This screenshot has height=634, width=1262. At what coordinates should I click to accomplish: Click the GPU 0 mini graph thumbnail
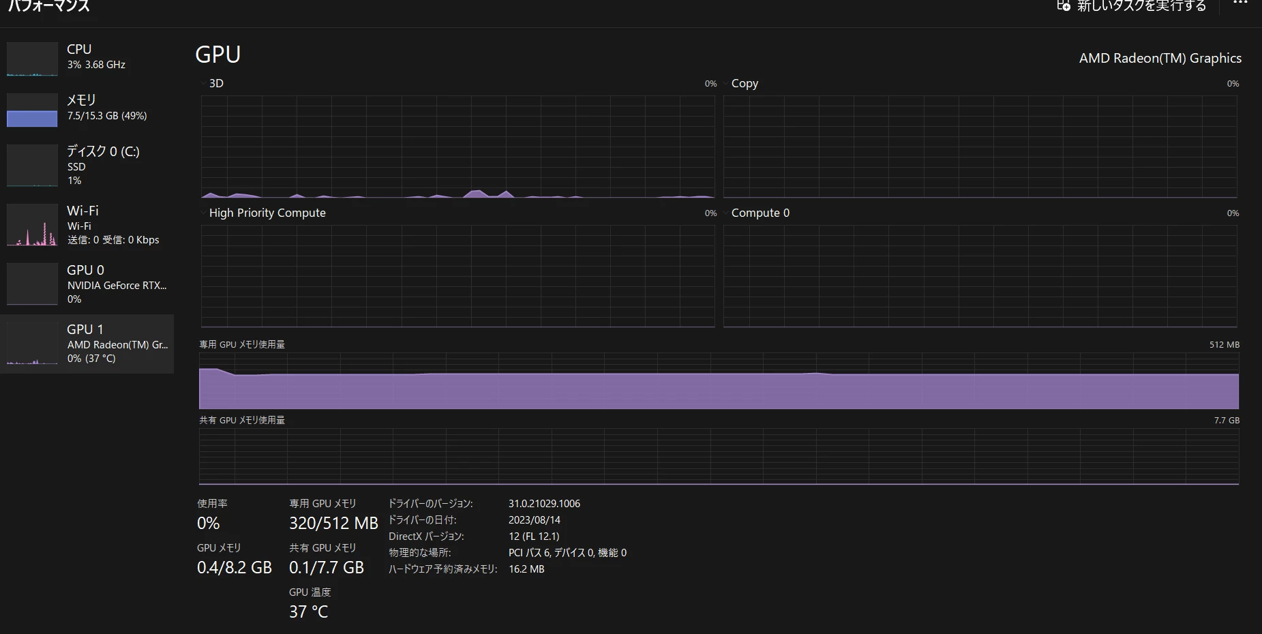coord(32,284)
